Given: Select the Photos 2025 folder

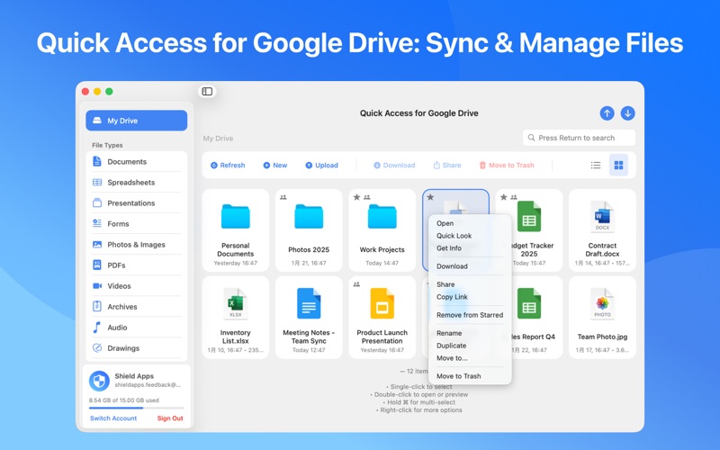Looking at the screenshot, I should tap(309, 229).
